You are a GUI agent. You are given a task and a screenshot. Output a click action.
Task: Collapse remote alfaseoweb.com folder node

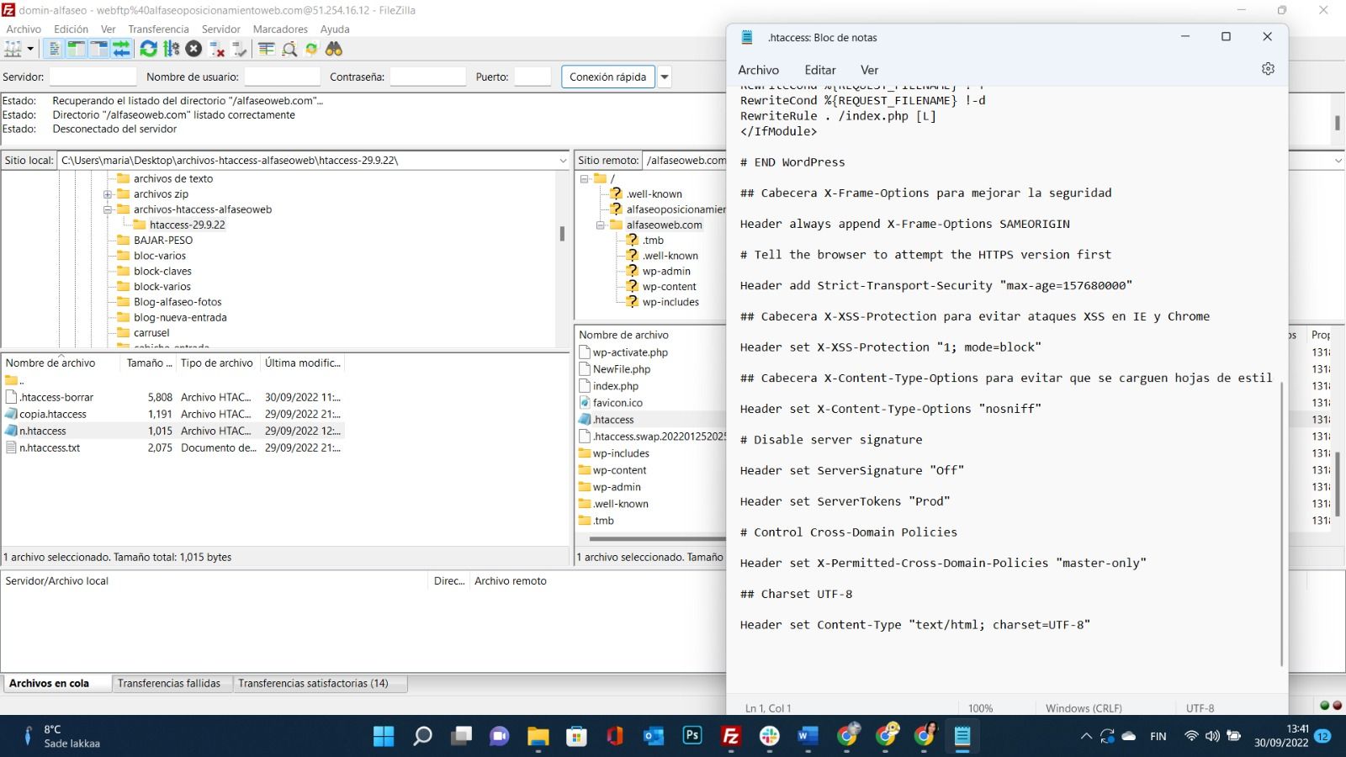tap(601, 225)
